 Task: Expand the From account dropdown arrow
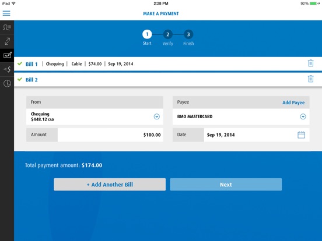click(157, 116)
